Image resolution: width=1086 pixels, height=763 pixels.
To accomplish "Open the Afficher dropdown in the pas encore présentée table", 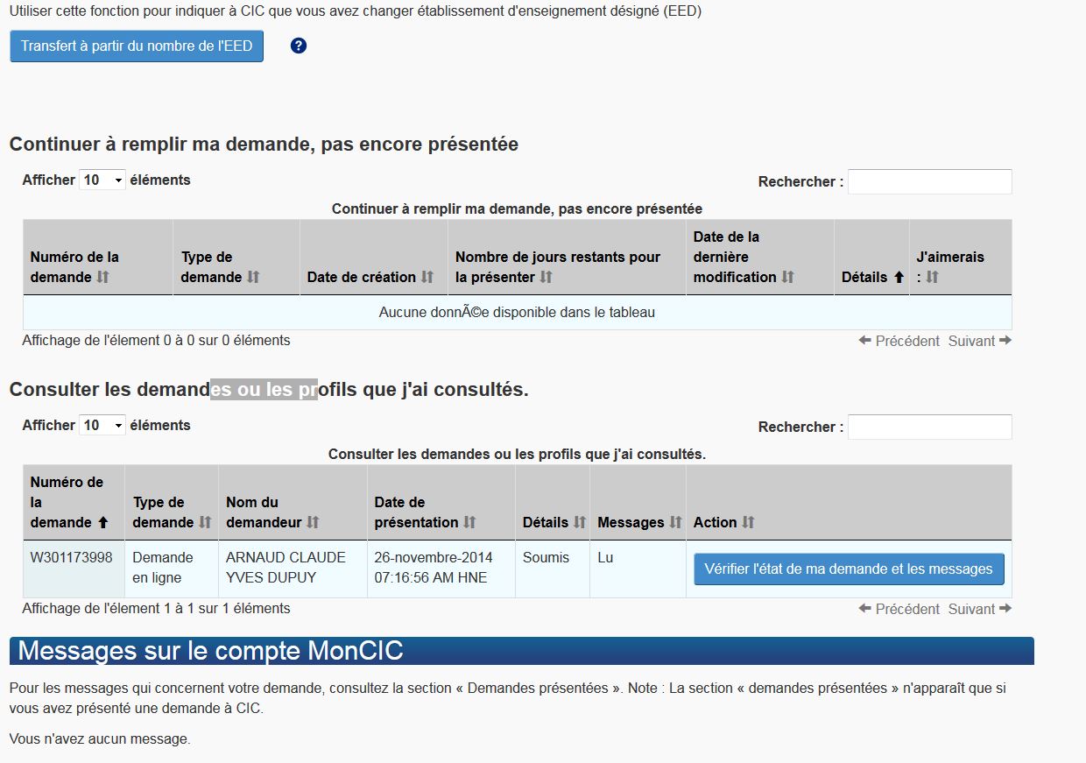I will (x=102, y=180).
